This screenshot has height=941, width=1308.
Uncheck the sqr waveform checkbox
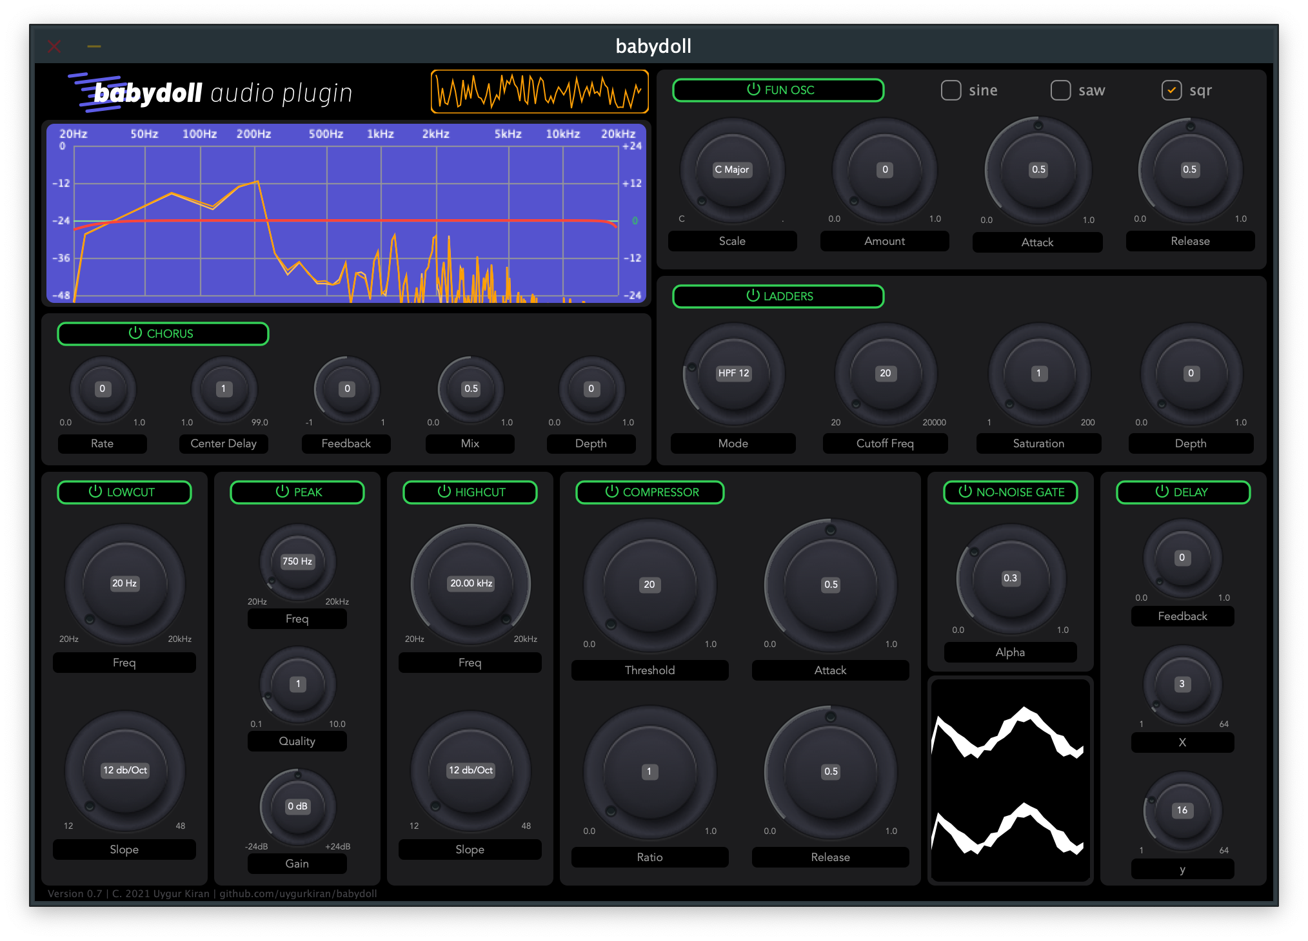[x=1172, y=90]
